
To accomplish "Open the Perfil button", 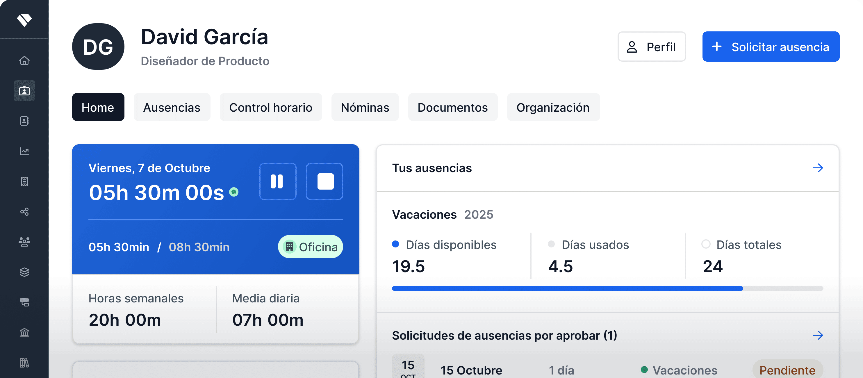I will (651, 47).
